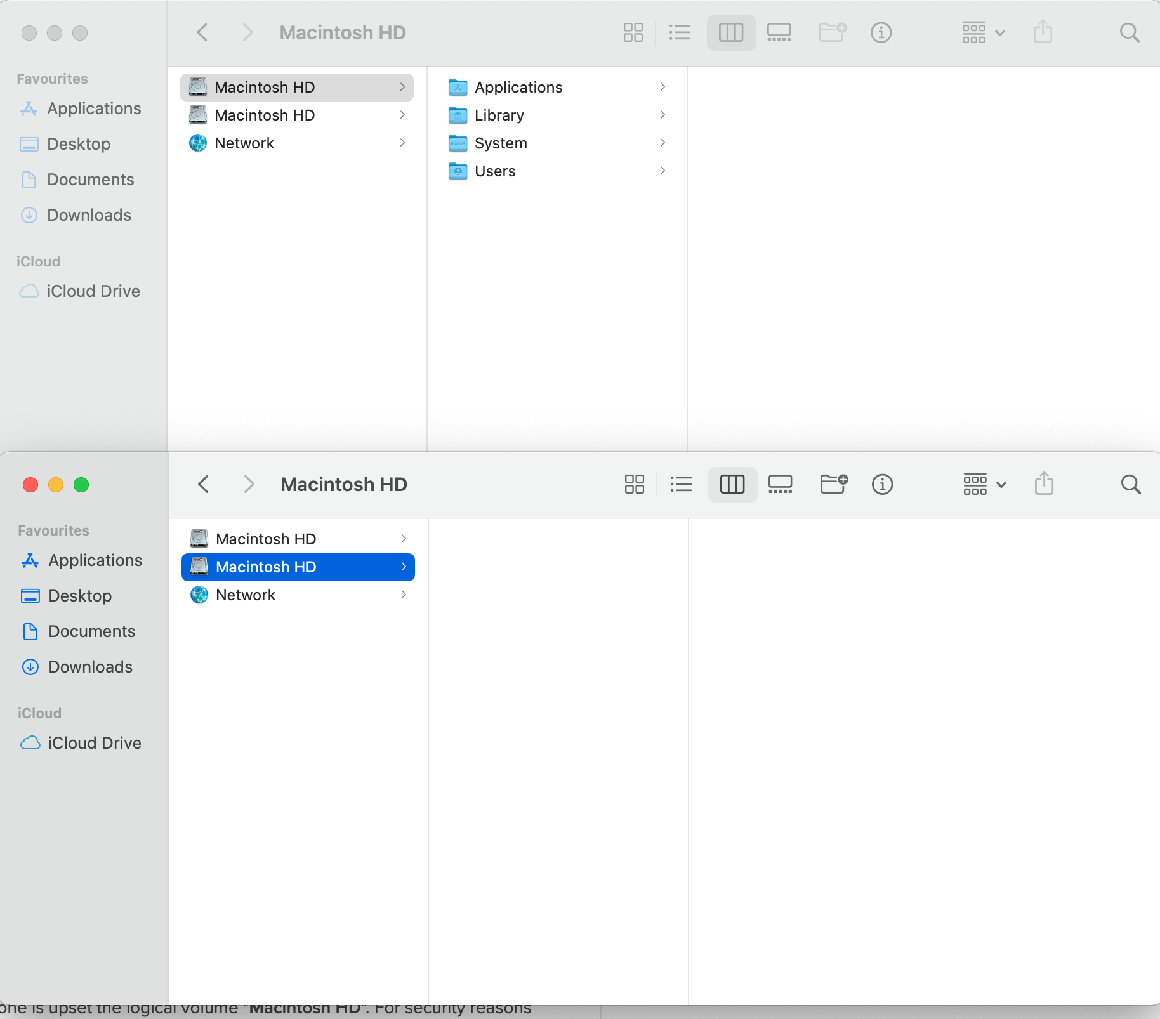
Task: Zoom the front Finder window with green button
Action: coord(81,485)
